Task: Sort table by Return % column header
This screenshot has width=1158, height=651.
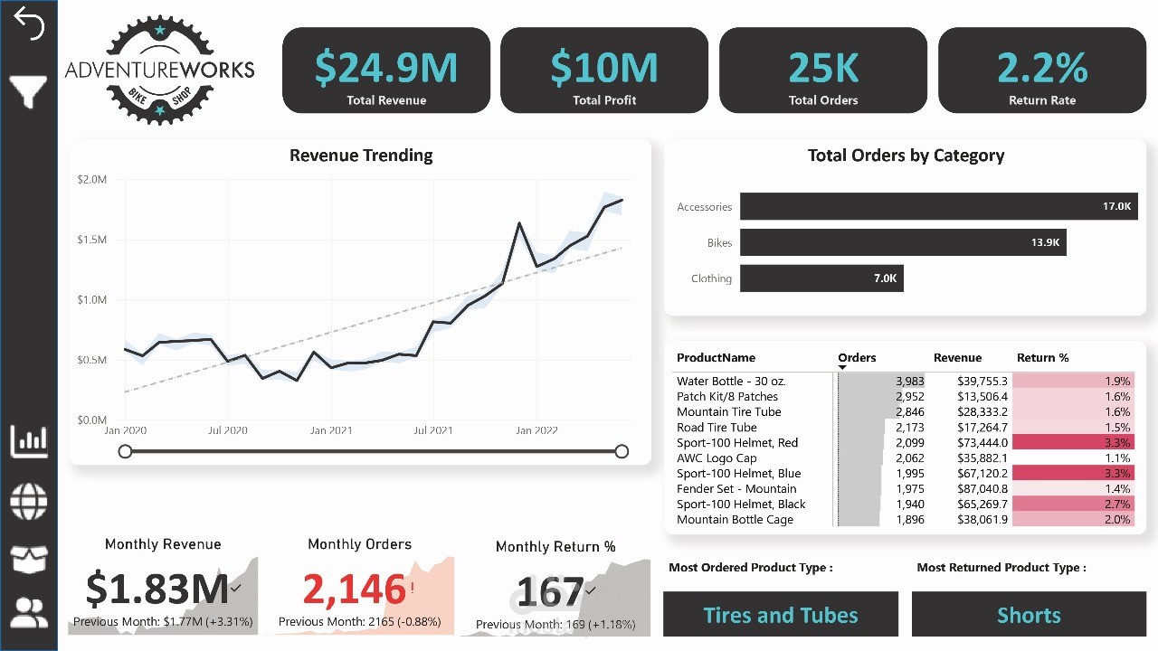Action: (1042, 357)
